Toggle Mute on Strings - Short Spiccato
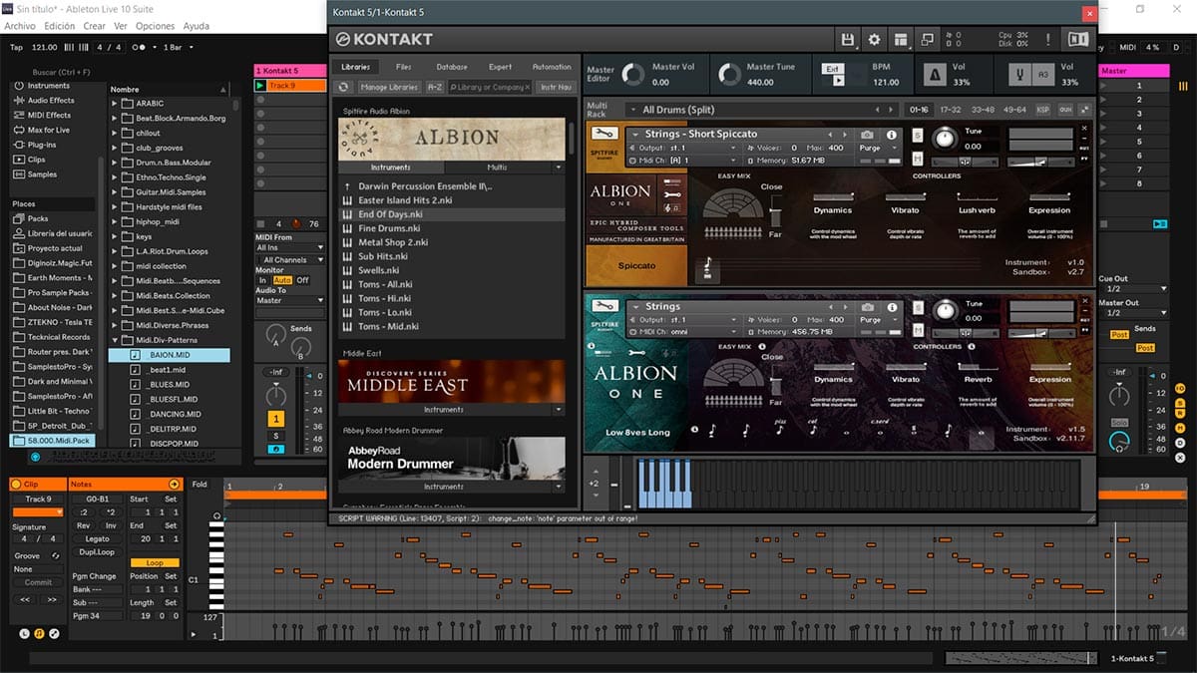Screen dimensions: 1197x673 [918, 159]
